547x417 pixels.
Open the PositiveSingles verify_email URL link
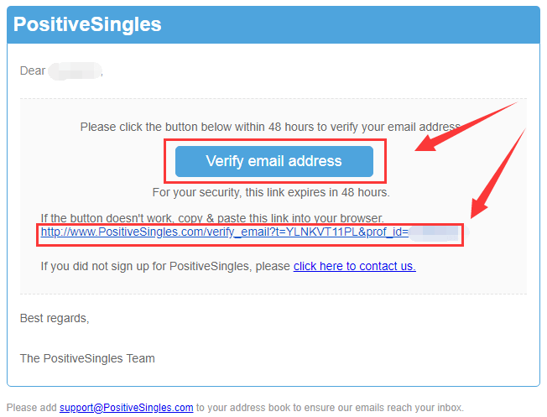[x=224, y=232]
